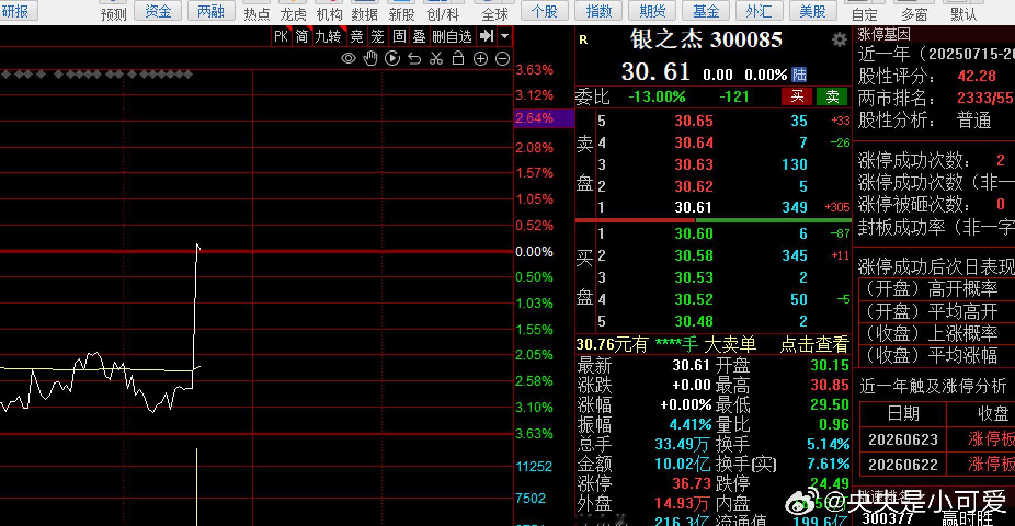
Task: Switch to the 个股 tab
Action: (x=545, y=10)
